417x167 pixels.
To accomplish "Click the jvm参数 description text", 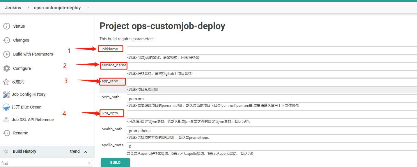I will click(x=189, y=122).
